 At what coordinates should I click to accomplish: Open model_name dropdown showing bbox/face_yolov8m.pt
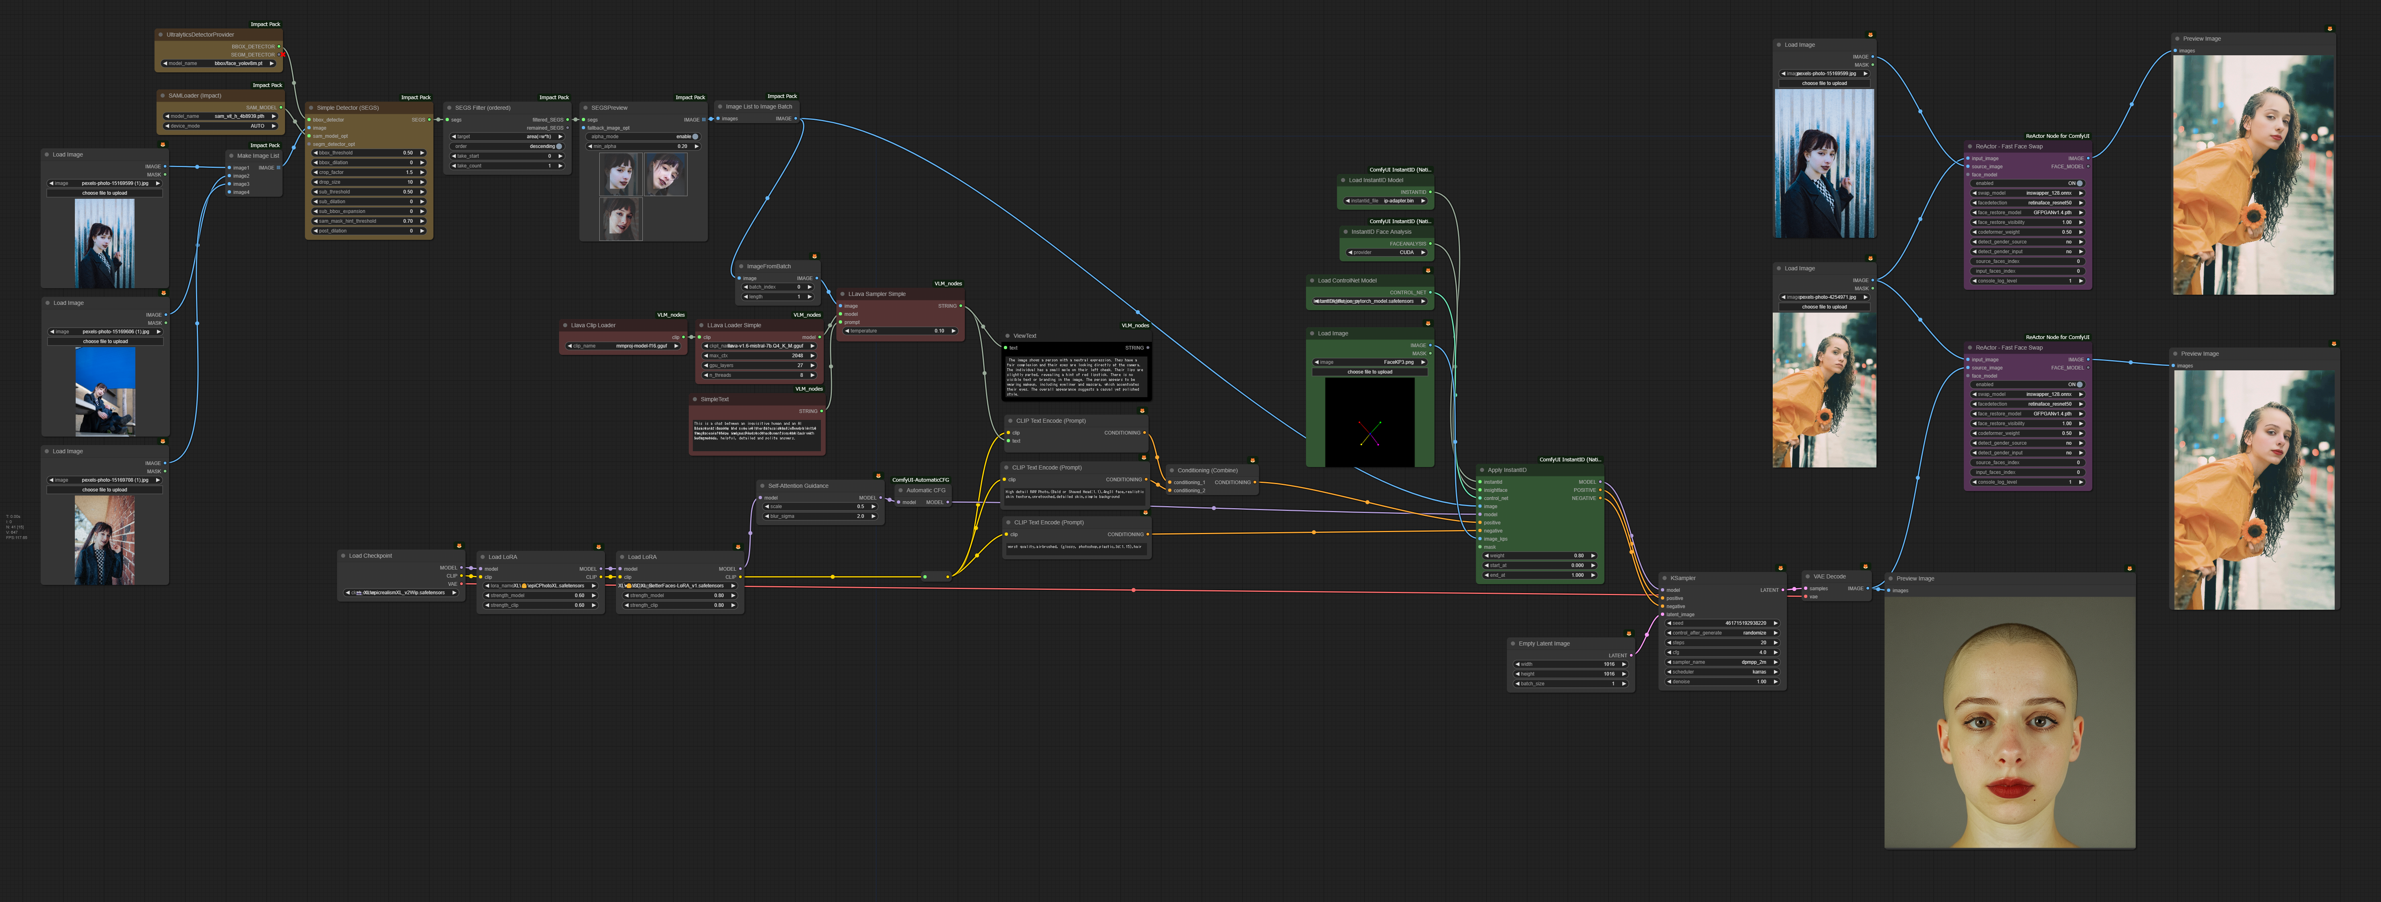click(218, 64)
